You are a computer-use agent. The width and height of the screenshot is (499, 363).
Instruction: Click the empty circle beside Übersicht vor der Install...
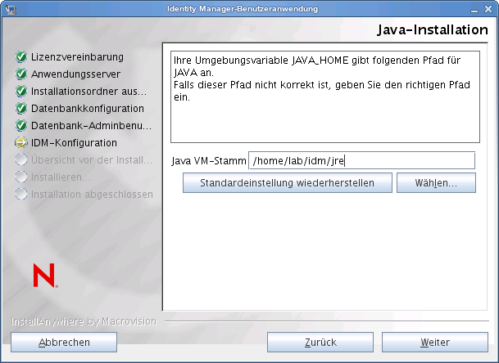coord(21,159)
